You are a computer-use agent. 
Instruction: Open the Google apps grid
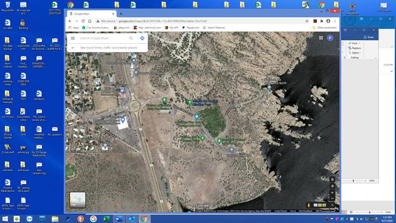click(321, 38)
